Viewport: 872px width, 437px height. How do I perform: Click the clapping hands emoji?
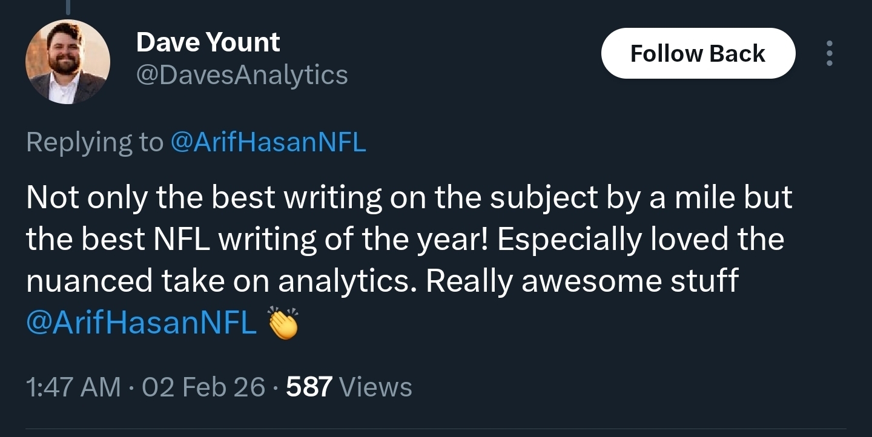pos(284,323)
